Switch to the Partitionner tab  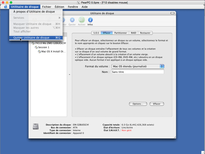(x=120, y=33)
